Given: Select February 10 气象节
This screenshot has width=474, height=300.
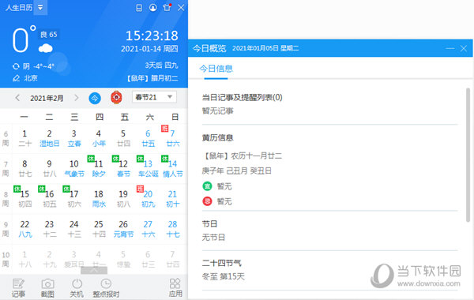Looking at the screenshot, I should point(74,168).
